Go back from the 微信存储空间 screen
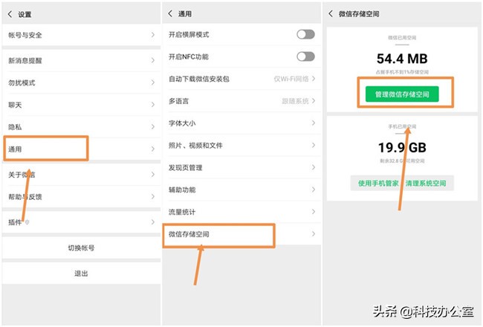483x327 pixels. click(x=331, y=13)
